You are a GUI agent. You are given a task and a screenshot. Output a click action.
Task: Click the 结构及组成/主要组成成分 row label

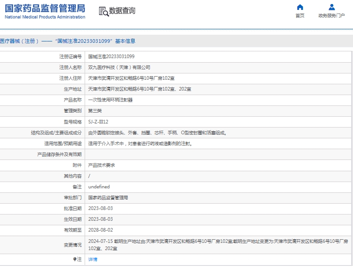pos(56,132)
